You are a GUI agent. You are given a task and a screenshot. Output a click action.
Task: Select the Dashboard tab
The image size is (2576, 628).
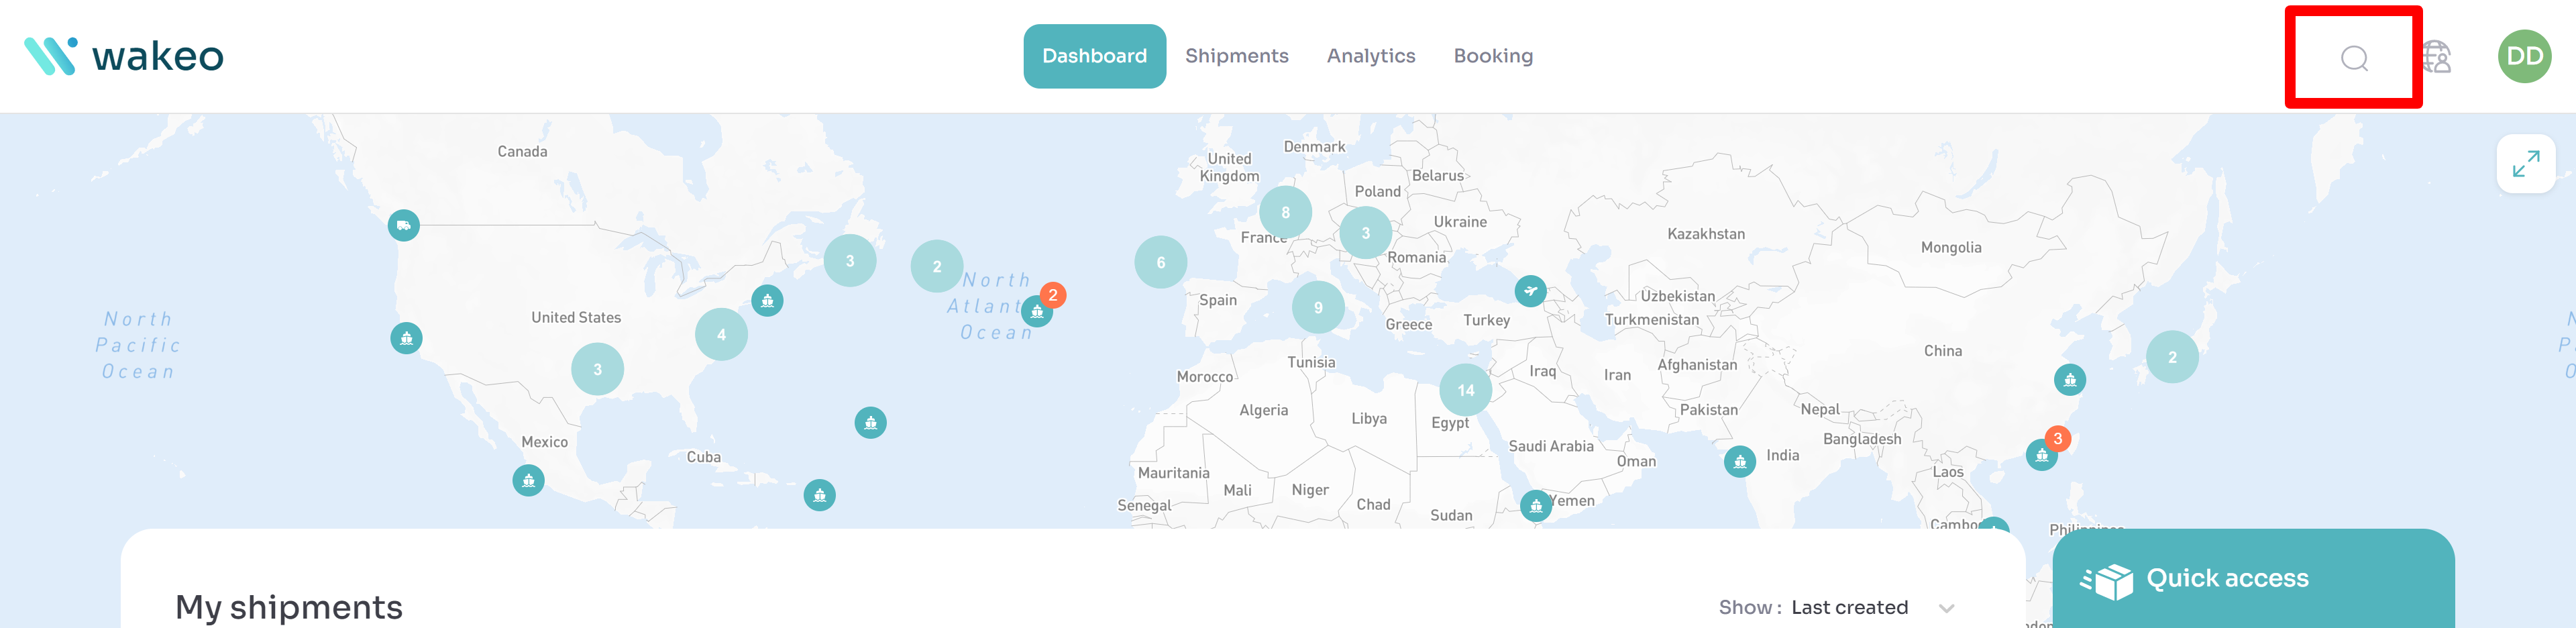[x=1094, y=56]
